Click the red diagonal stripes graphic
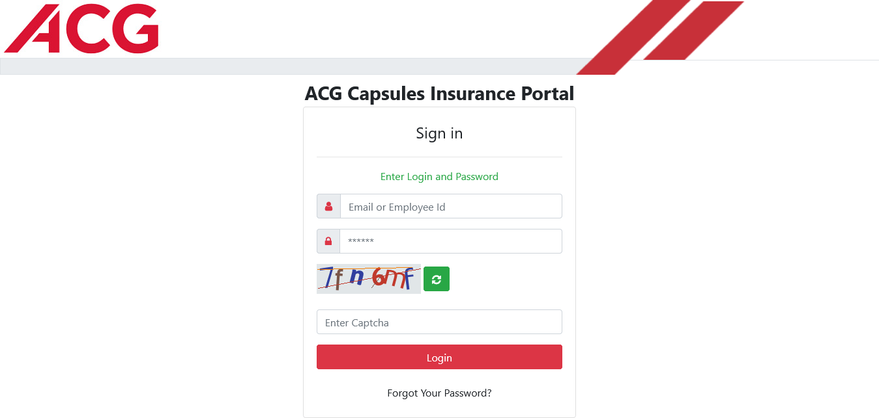Screen dimensions: 879x418 click(658, 37)
